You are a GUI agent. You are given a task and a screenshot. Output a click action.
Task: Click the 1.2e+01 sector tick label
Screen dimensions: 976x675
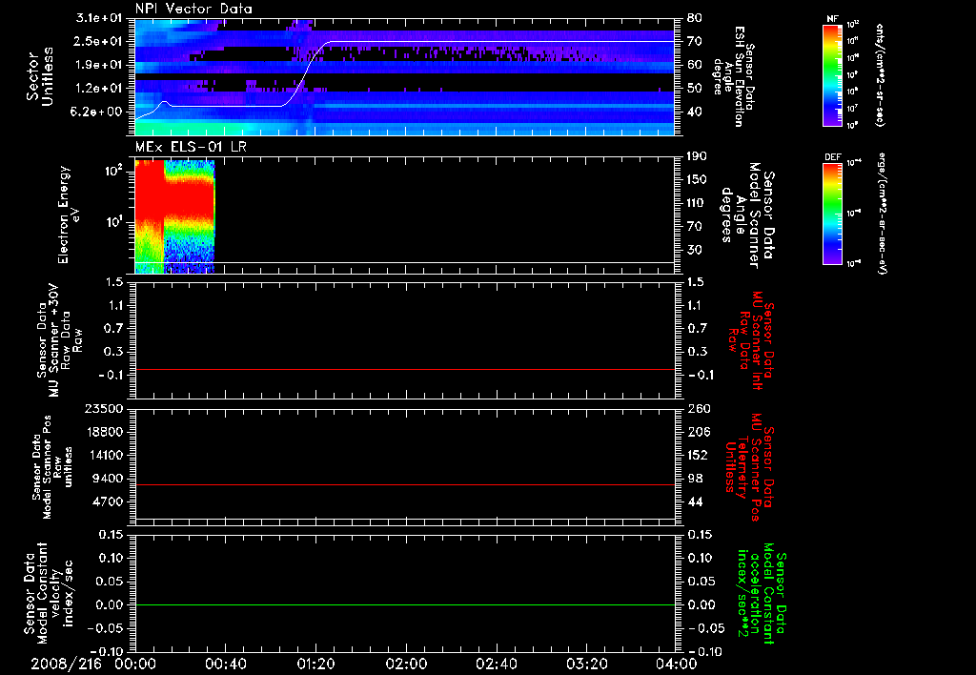98,89
